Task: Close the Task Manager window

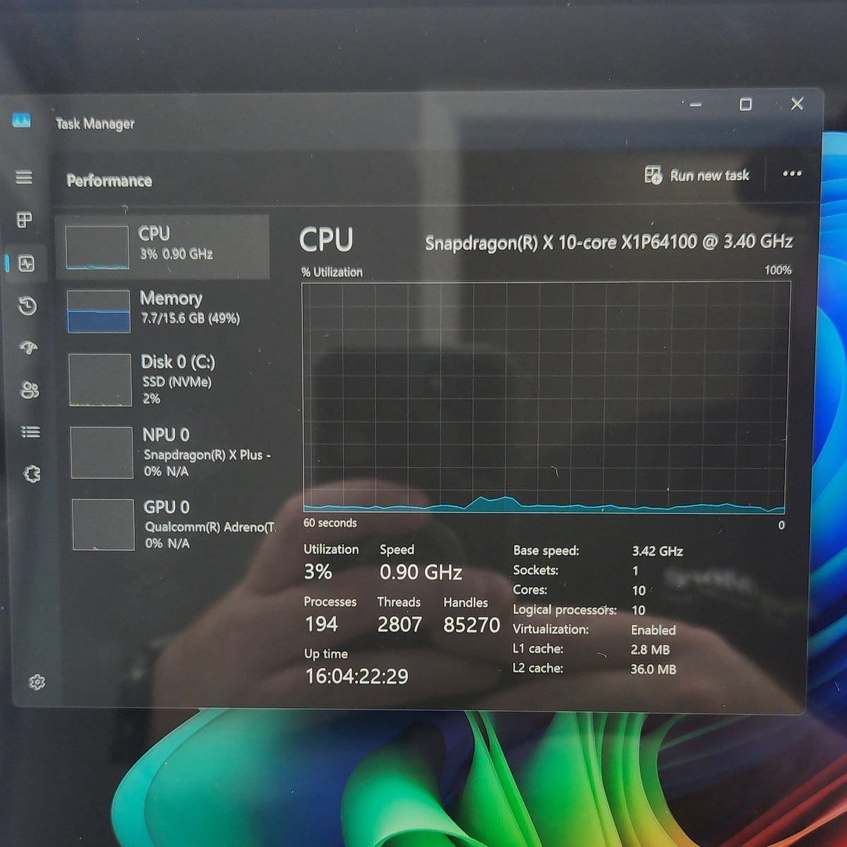Action: (x=797, y=104)
